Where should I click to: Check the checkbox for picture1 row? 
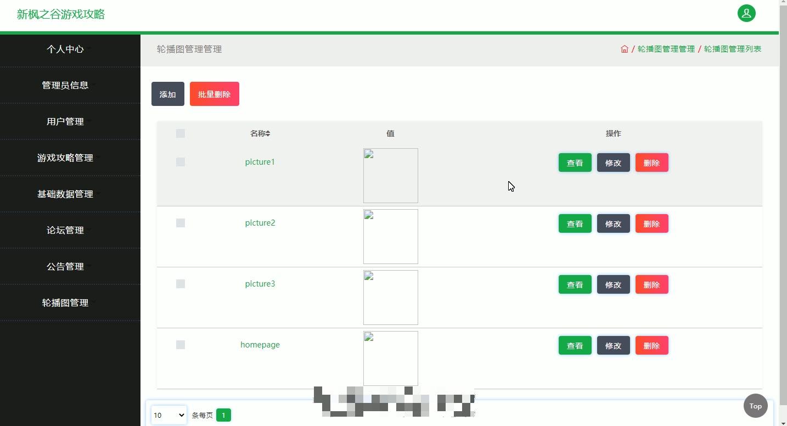pos(181,162)
